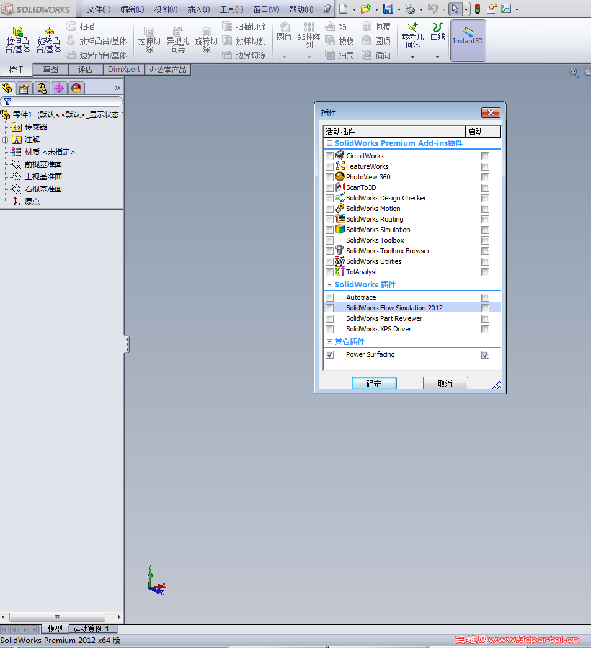Check SolidWorks Motion startup checkbox

pos(486,209)
